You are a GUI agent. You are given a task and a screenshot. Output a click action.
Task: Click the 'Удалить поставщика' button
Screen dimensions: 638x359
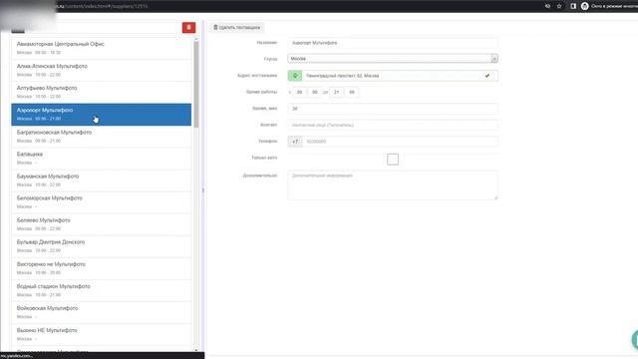(237, 27)
